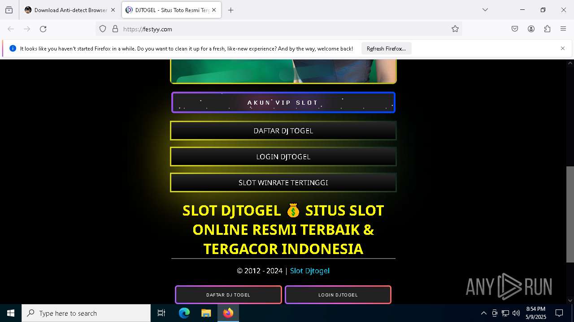Screen dimensions: 574x322
Task: Open the Windows Start menu
Action: click(11, 313)
